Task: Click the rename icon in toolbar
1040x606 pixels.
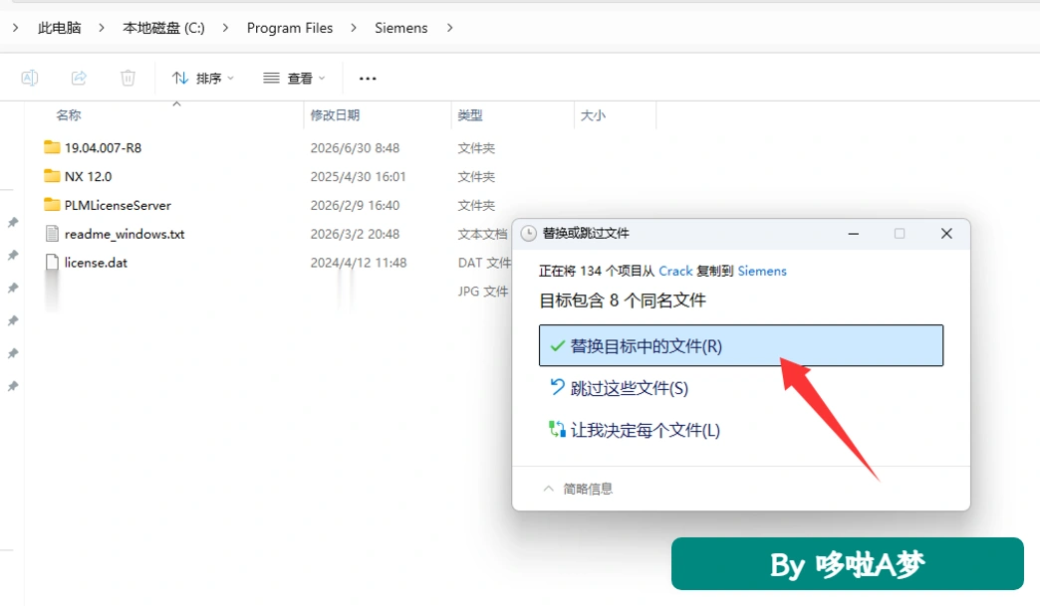Action: point(30,79)
